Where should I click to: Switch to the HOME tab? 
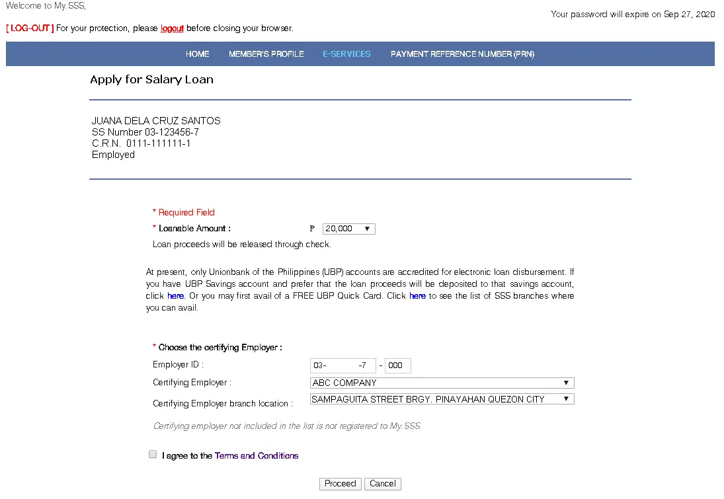click(197, 54)
